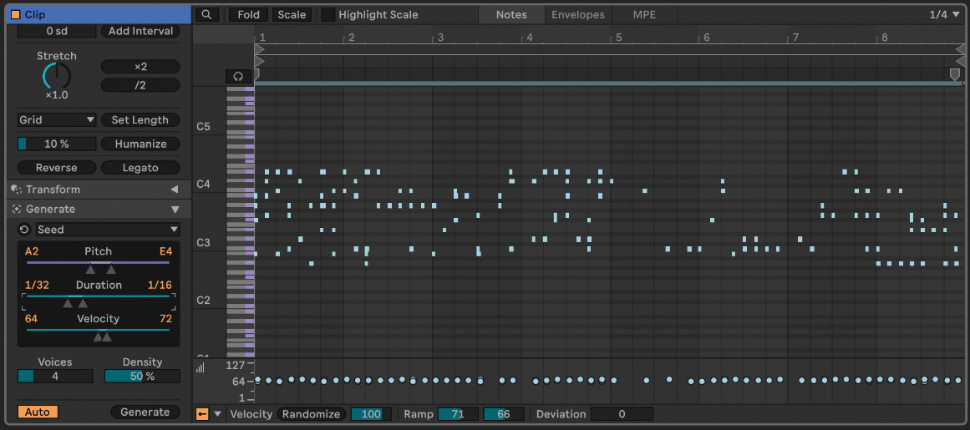Click the 10 % humanize amount slider
The width and height of the screenshot is (970, 430).
pyautogui.click(x=57, y=144)
